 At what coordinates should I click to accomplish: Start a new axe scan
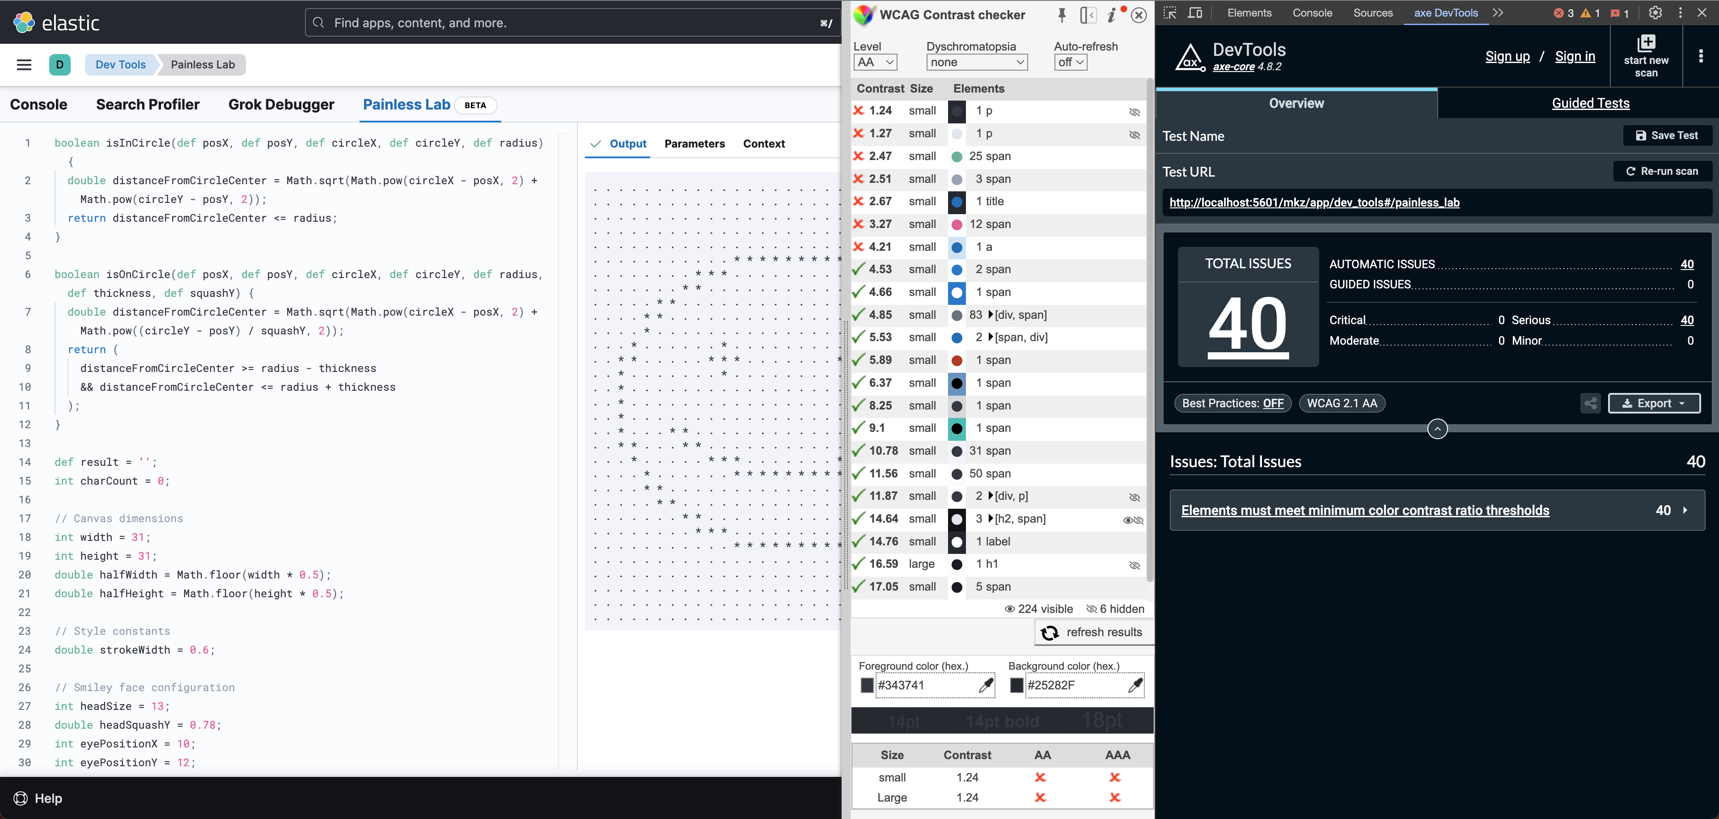[x=1646, y=57]
